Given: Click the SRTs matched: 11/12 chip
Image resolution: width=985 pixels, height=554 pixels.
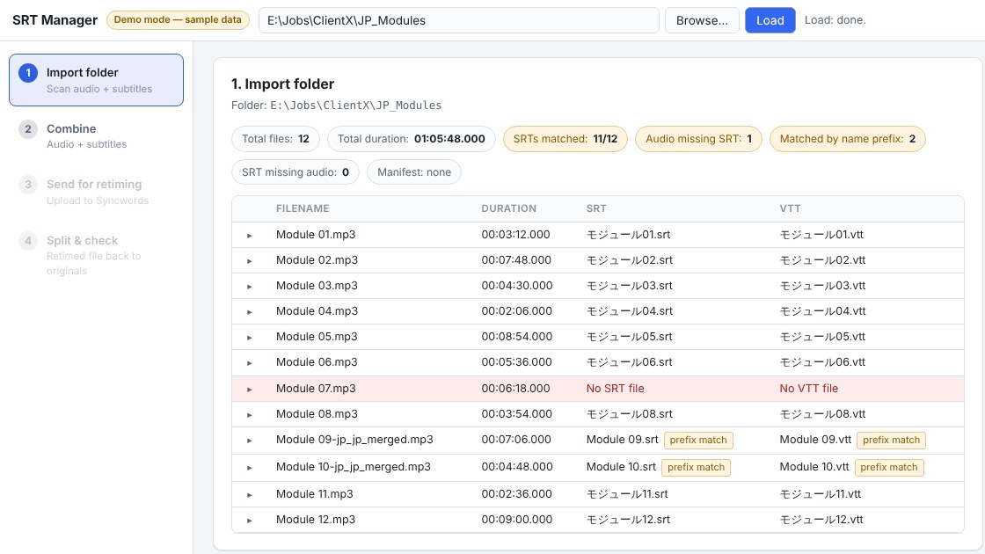Looking at the screenshot, I should [x=565, y=139].
